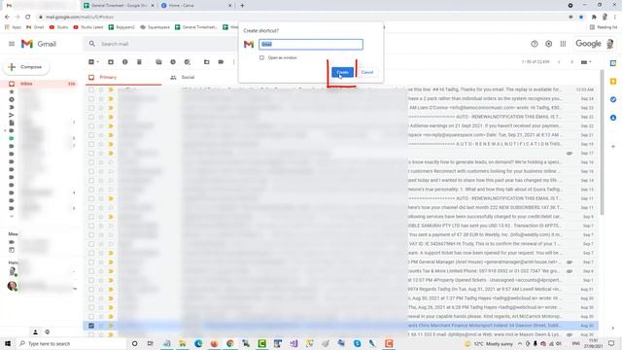Enable the 'Open as window' checkbox

261,58
